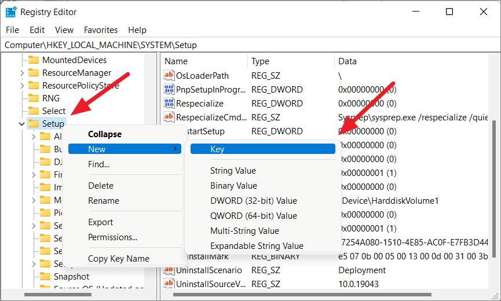Collapse the Setup tree node chevron
501x301 pixels.
[22, 124]
